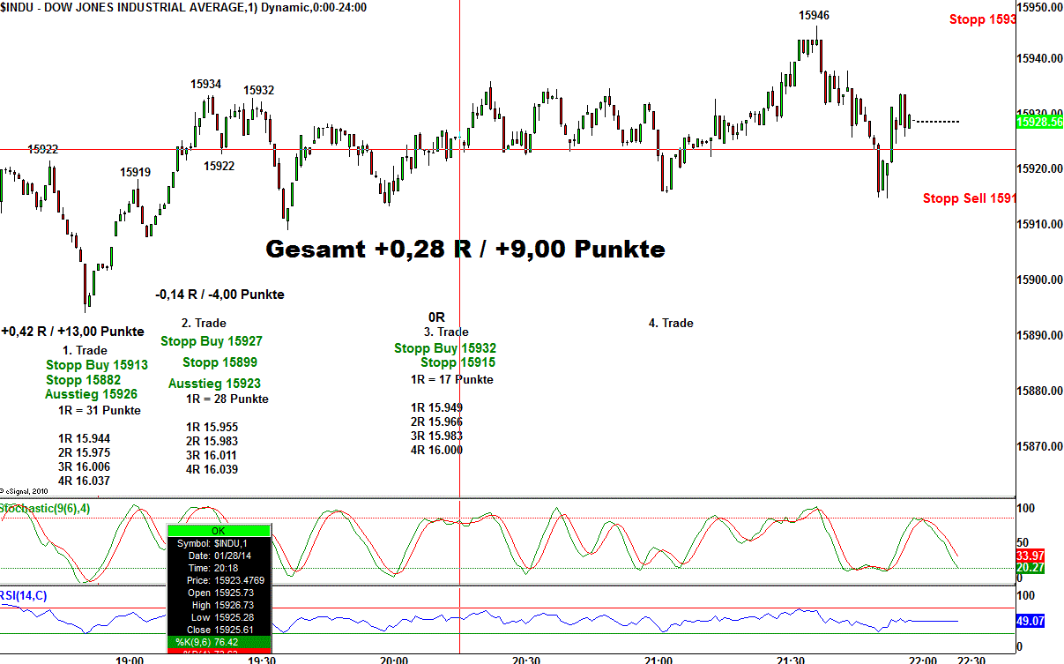Click the '0R' label above 3. Trade
This screenshot has width=1064, height=664.
coord(435,317)
